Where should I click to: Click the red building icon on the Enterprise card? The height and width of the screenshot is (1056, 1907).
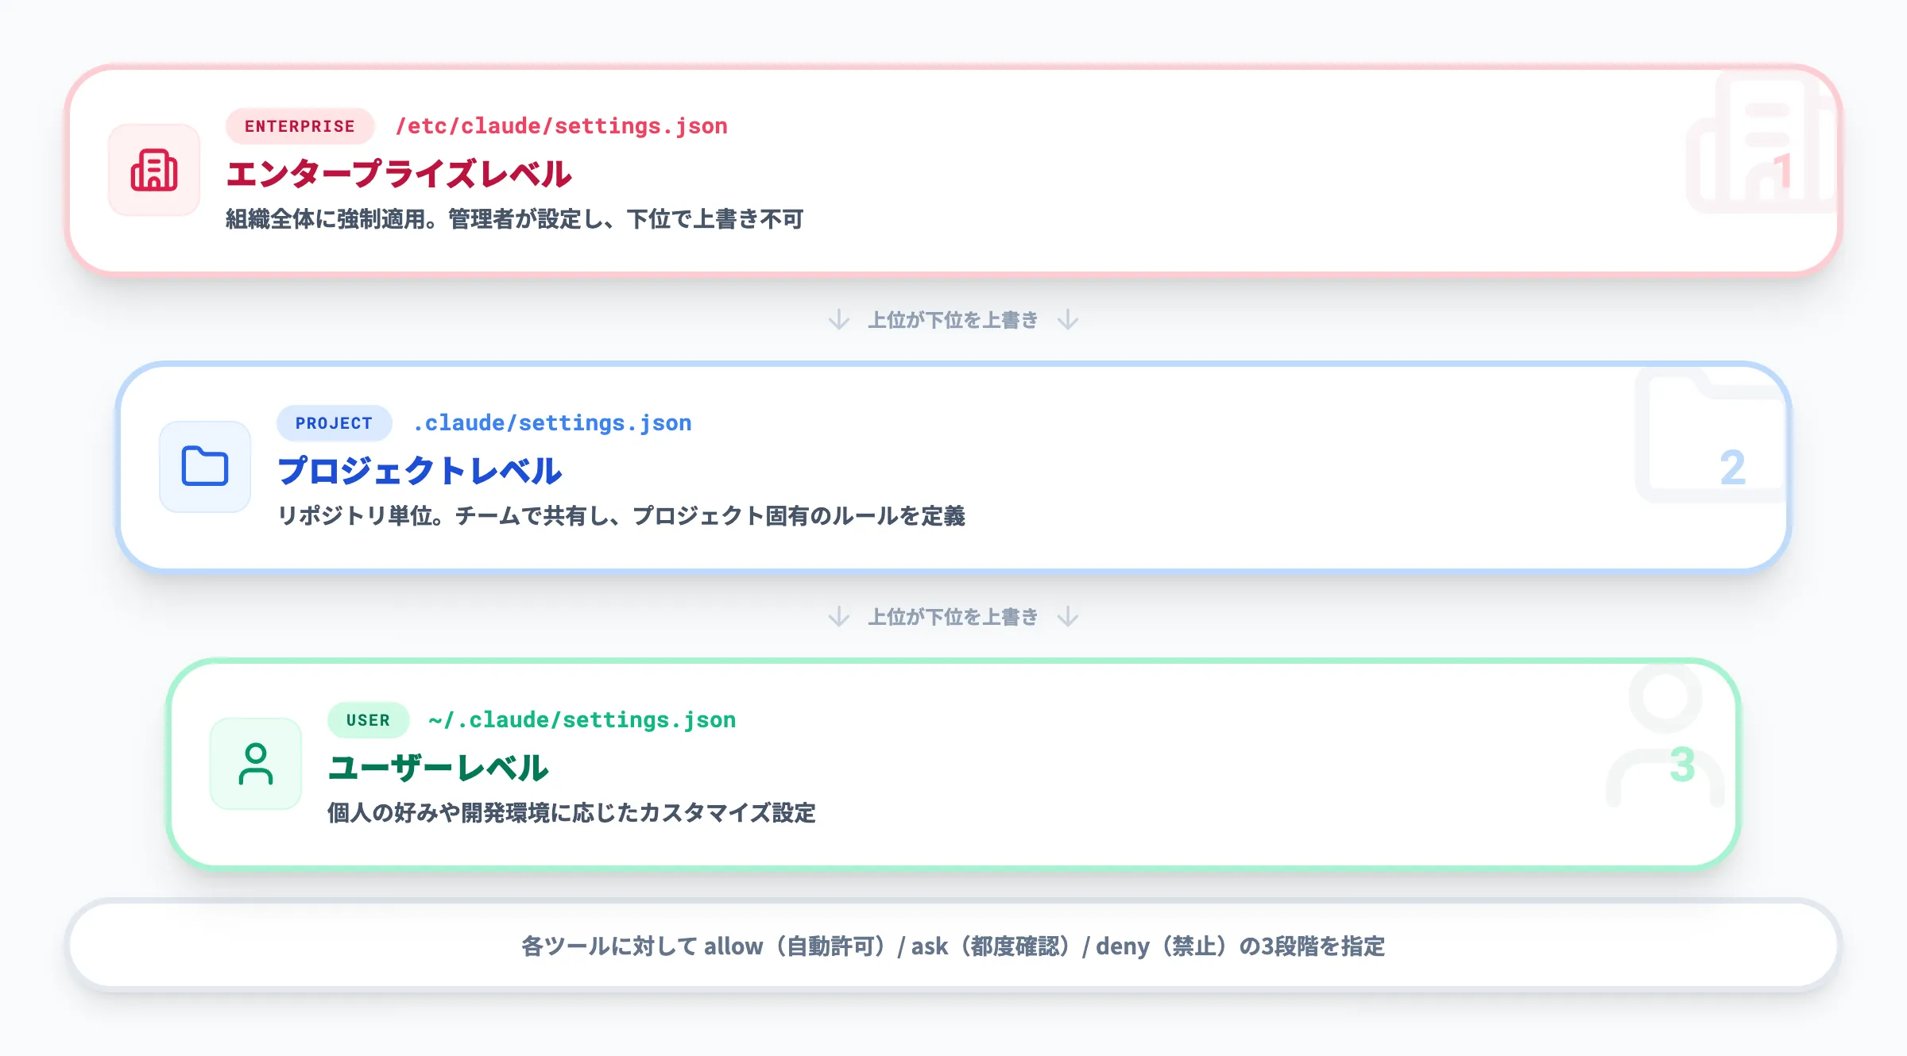click(x=153, y=170)
